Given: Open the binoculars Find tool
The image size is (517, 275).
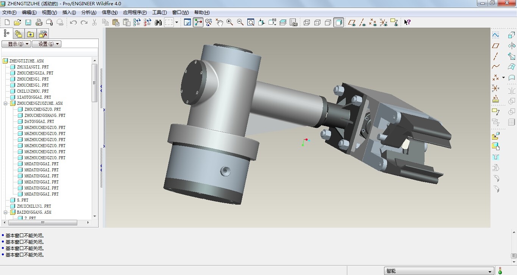Looking at the screenshot, I should point(158,23).
